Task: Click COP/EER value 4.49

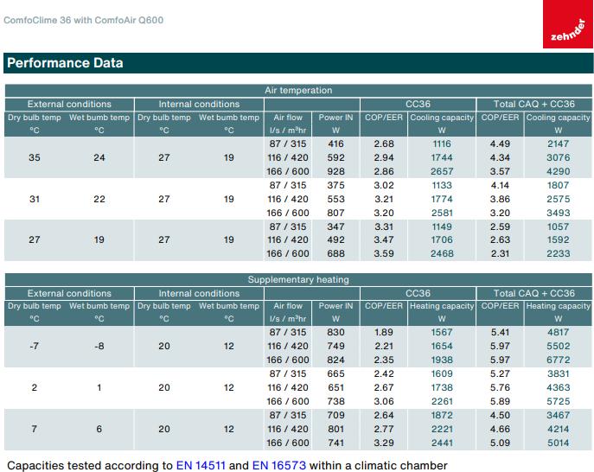Action: pyautogui.click(x=500, y=144)
